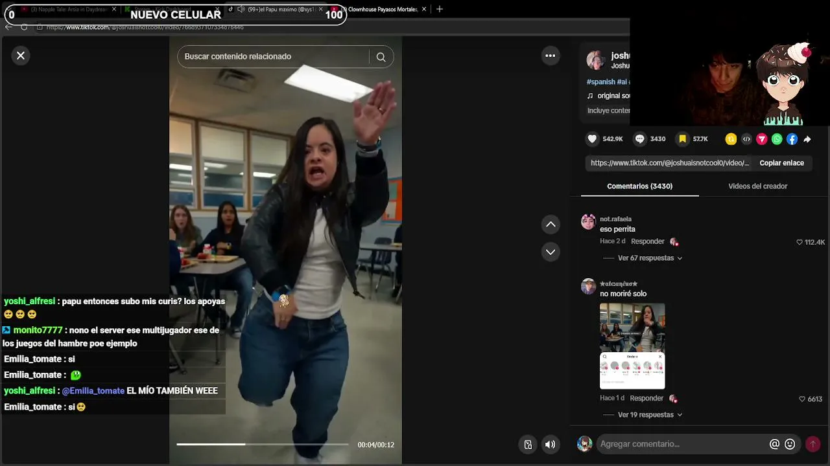Click the 'no moriré solo' comment text
This screenshot has height=466, width=830.
click(623, 294)
